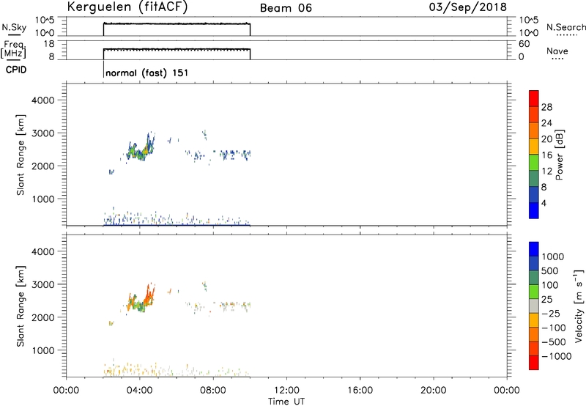Pick the bright blue lowest Power colorbar segment

click(x=534, y=210)
